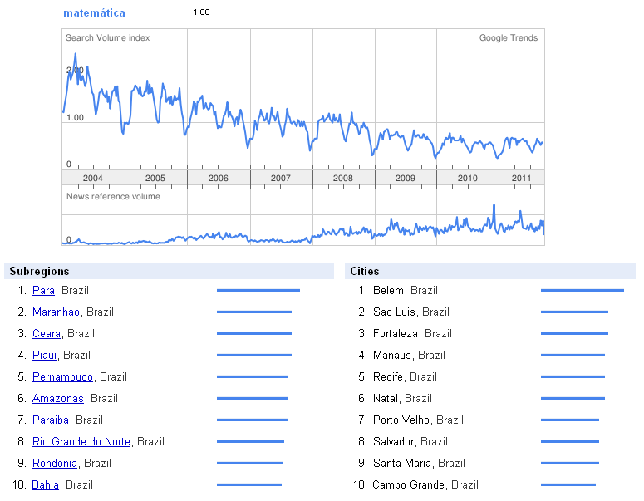Select the 2006 year on the timeline
Screen dimensions: 644x501
click(x=218, y=178)
